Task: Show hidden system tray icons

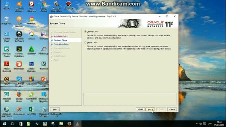Action: tap(197, 124)
